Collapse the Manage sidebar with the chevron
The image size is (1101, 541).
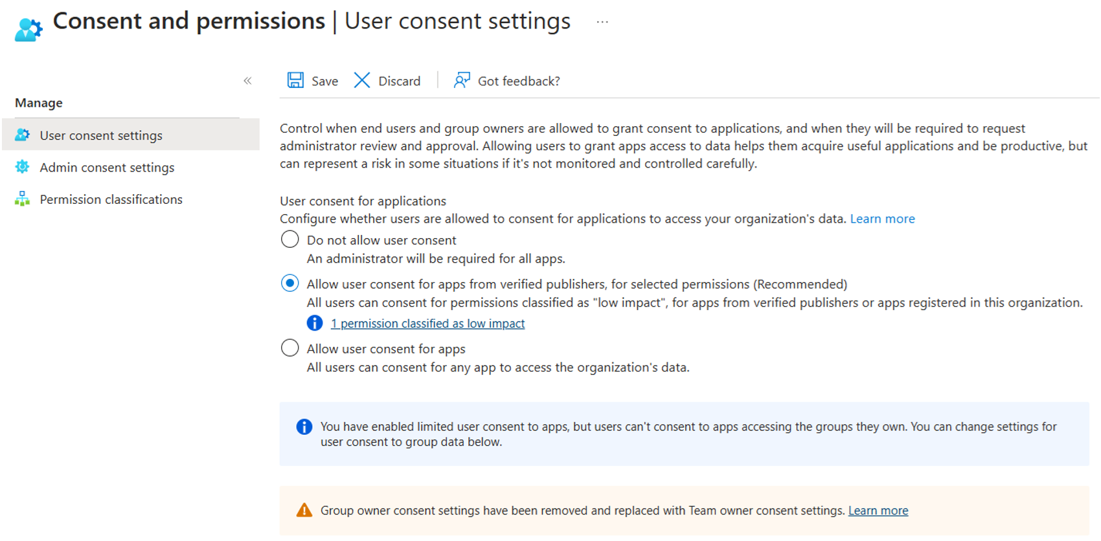[x=247, y=80]
